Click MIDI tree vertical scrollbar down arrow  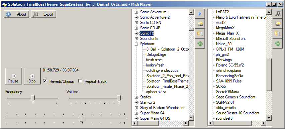click(191, 118)
